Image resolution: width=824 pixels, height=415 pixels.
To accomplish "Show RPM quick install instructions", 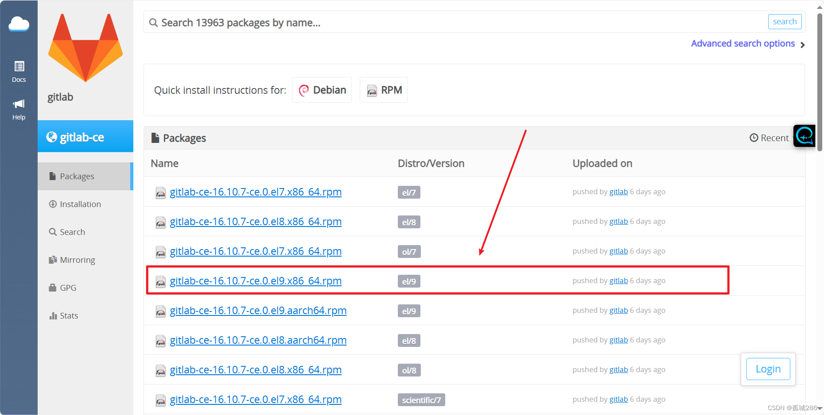I will pos(384,90).
